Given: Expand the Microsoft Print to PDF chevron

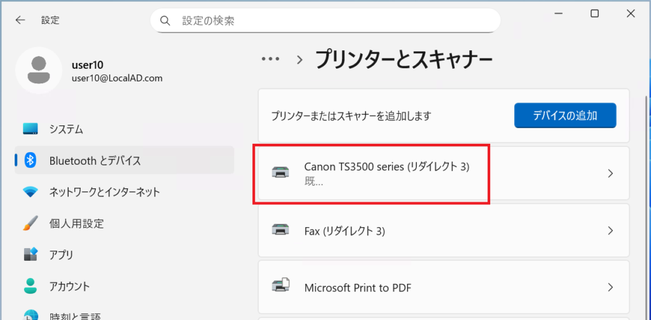Looking at the screenshot, I should pyautogui.click(x=610, y=288).
